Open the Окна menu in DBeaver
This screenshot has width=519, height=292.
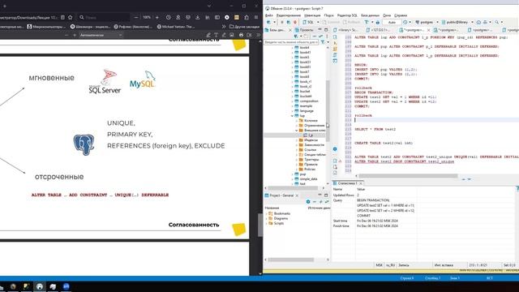point(387,15)
